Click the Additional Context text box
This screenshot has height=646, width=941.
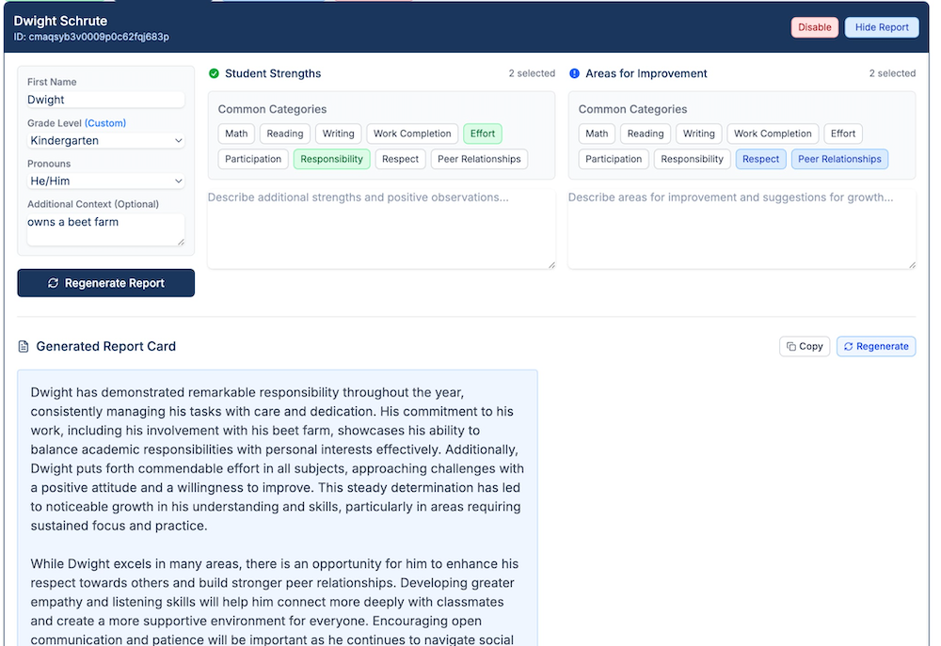point(105,229)
